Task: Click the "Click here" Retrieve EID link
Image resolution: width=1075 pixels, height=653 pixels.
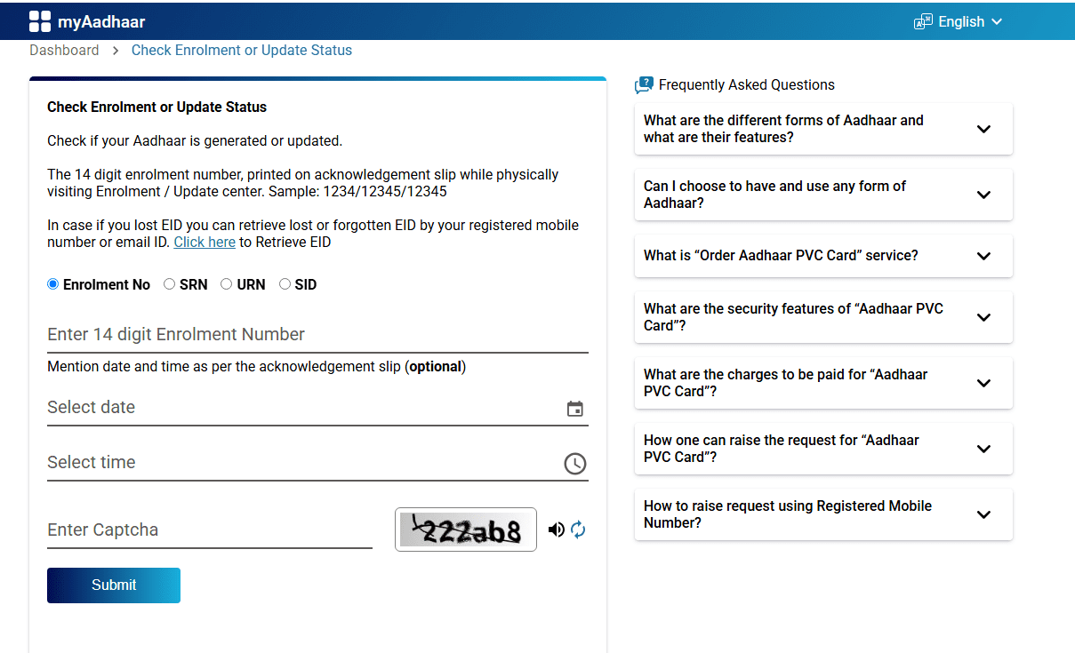Action: tap(205, 242)
